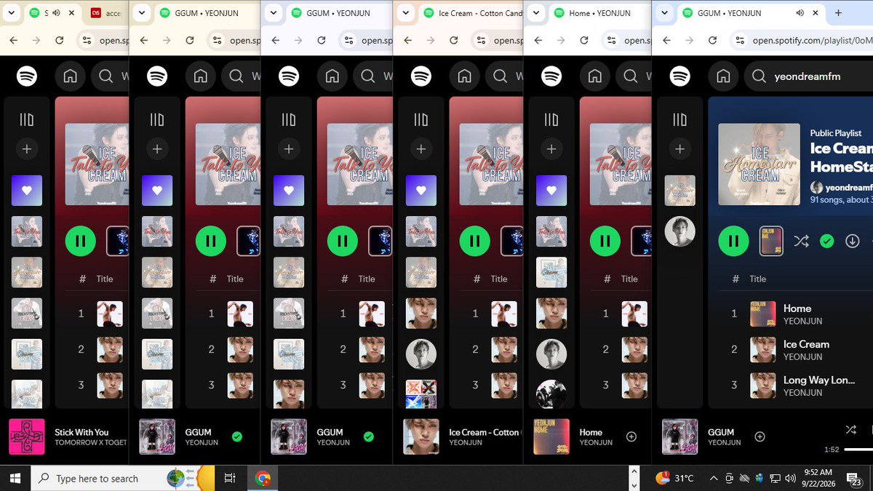873x491 pixels.
Task: Go back in Ice Cream - Cotton Candy window
Action: (407, 41)
